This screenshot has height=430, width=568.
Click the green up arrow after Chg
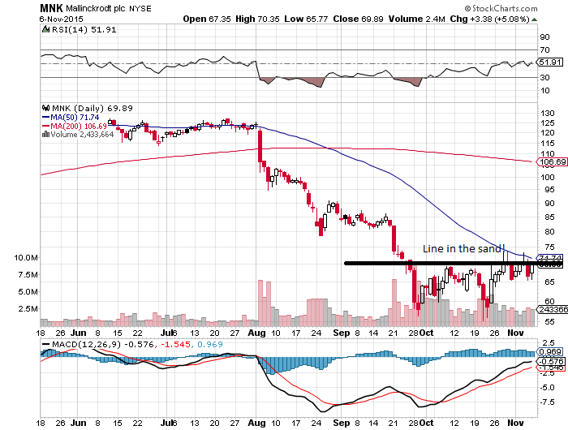(x=534, y=19)
